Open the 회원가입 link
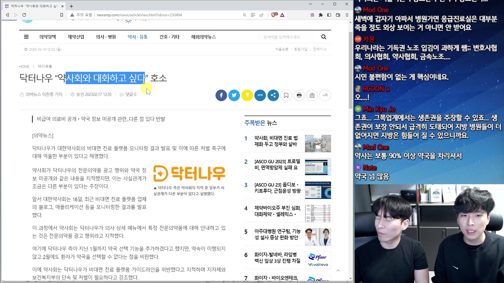 (301, 49)
